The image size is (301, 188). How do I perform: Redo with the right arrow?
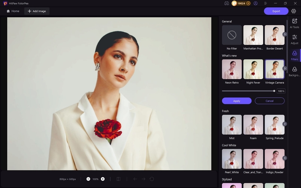(x=143, y=179)
